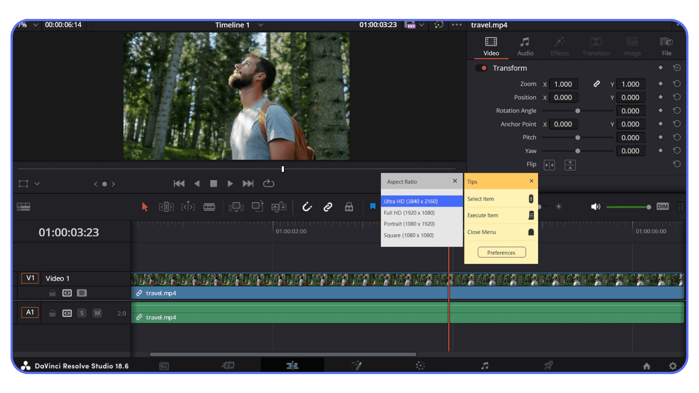This screenshot has width=699, height=393.
Task: Open the Deliver page
Action: tap(548, 365)
